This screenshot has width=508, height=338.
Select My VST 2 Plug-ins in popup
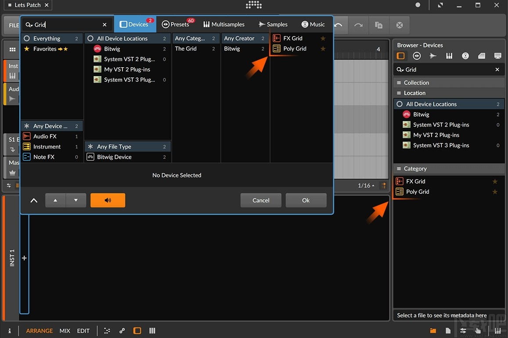(128, 69)
